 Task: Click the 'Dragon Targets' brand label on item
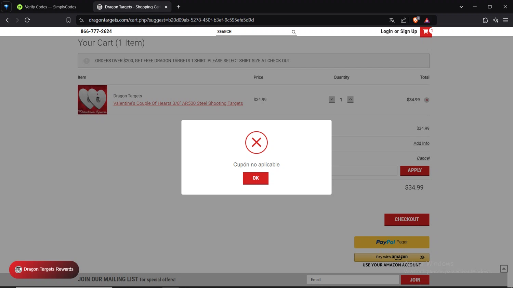click(128, 96)
